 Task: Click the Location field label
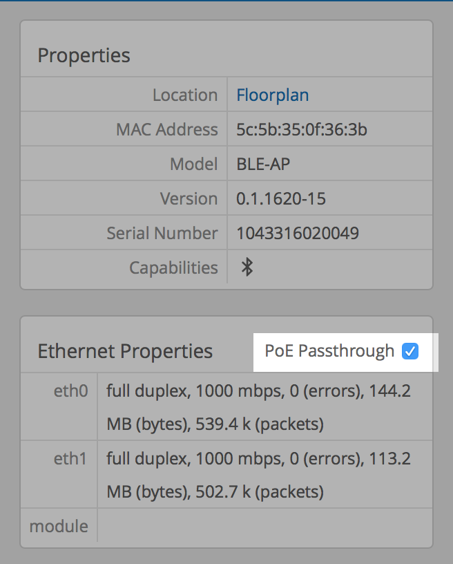[184, 95]
